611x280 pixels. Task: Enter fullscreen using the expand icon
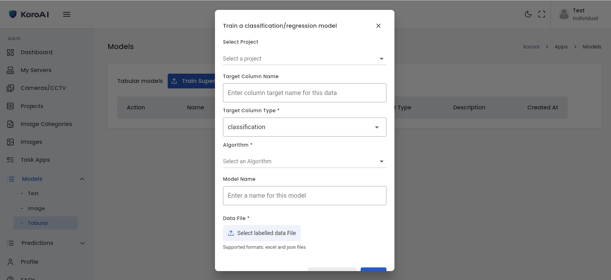pos(541,14)
